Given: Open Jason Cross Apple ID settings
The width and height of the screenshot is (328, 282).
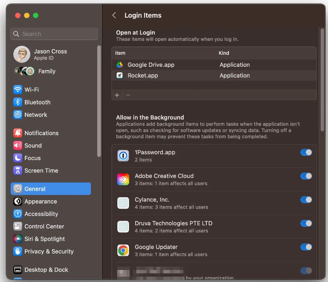Looking at the screenshot, I should point(51,54).
